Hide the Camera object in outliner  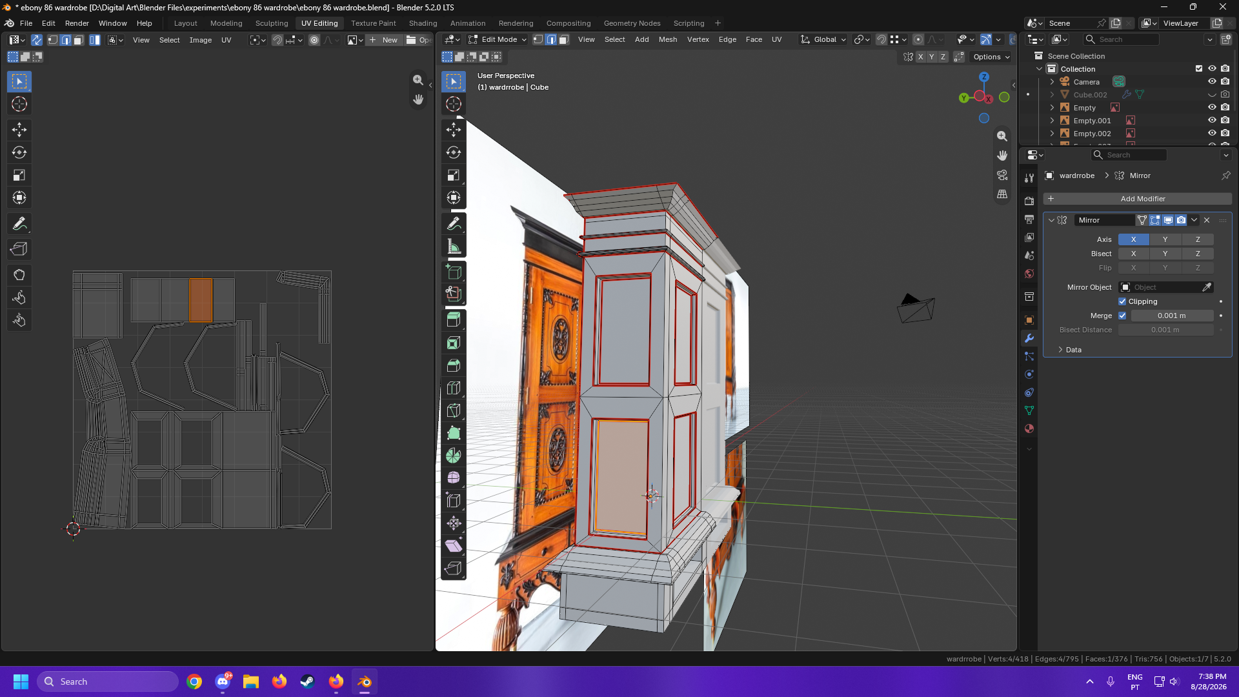(1212, 82)
